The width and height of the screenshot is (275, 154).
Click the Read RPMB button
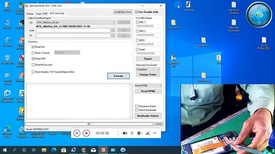(x=148, y=91)
